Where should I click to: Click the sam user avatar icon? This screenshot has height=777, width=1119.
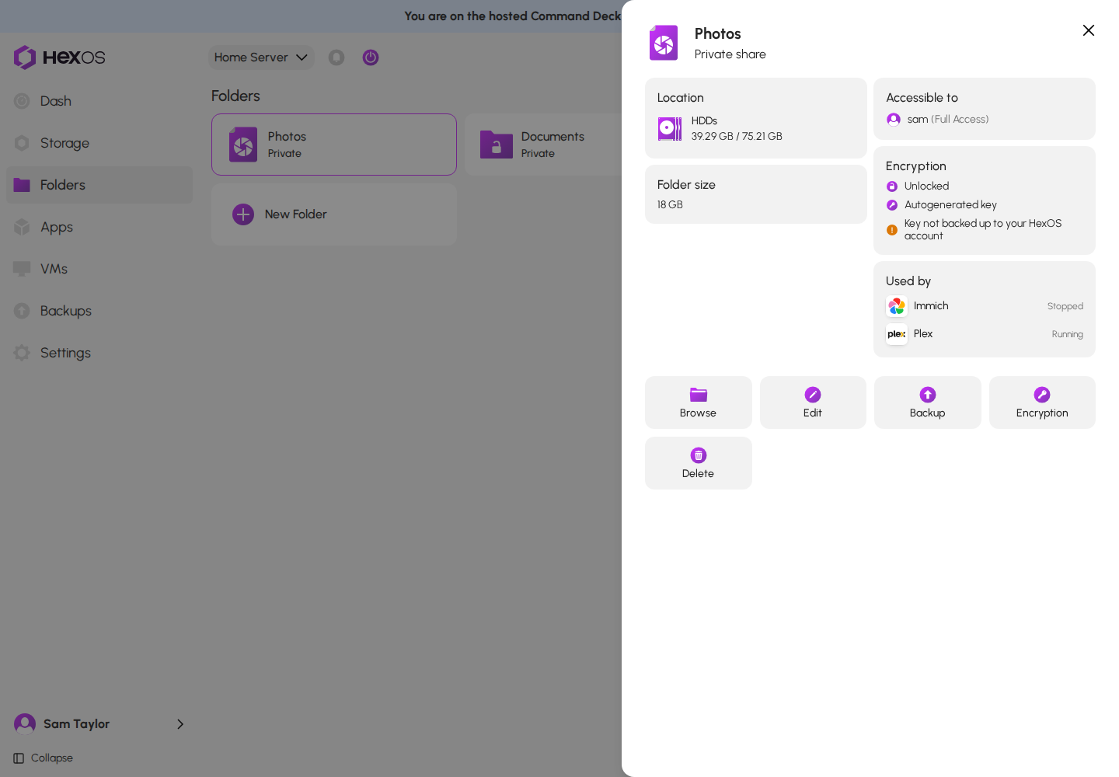click(894, 119)
